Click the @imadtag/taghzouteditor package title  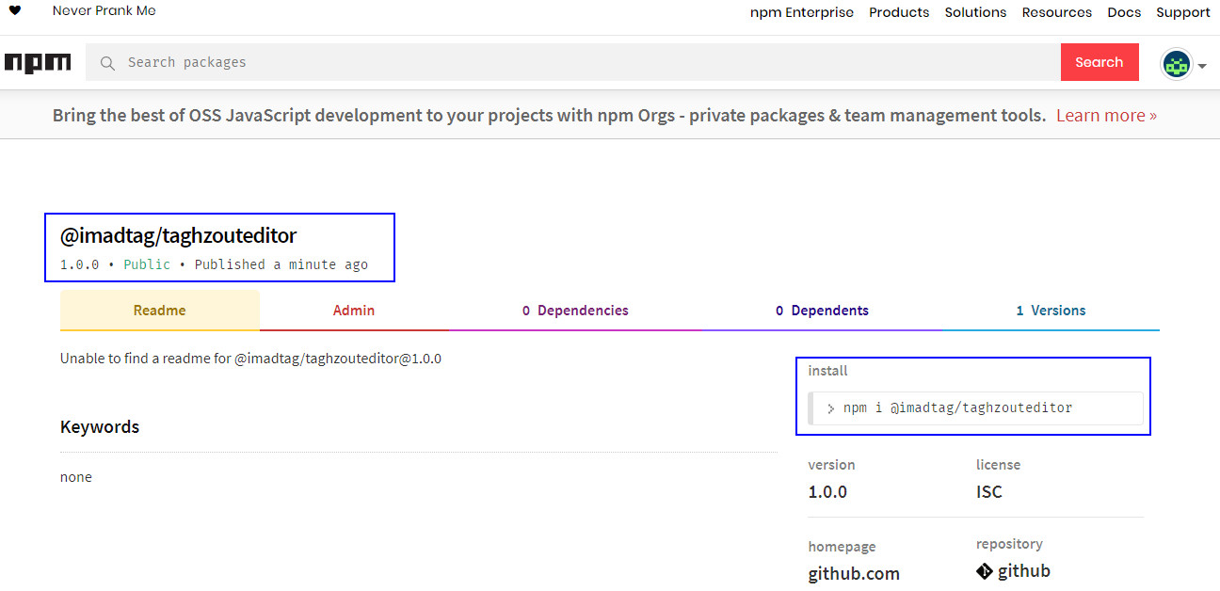pyautogui.click(x=179, y=236)
